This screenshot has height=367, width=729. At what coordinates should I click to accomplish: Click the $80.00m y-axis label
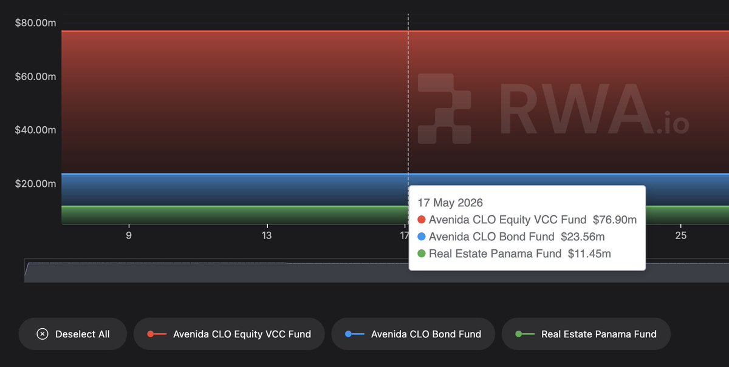pos(35,23)
